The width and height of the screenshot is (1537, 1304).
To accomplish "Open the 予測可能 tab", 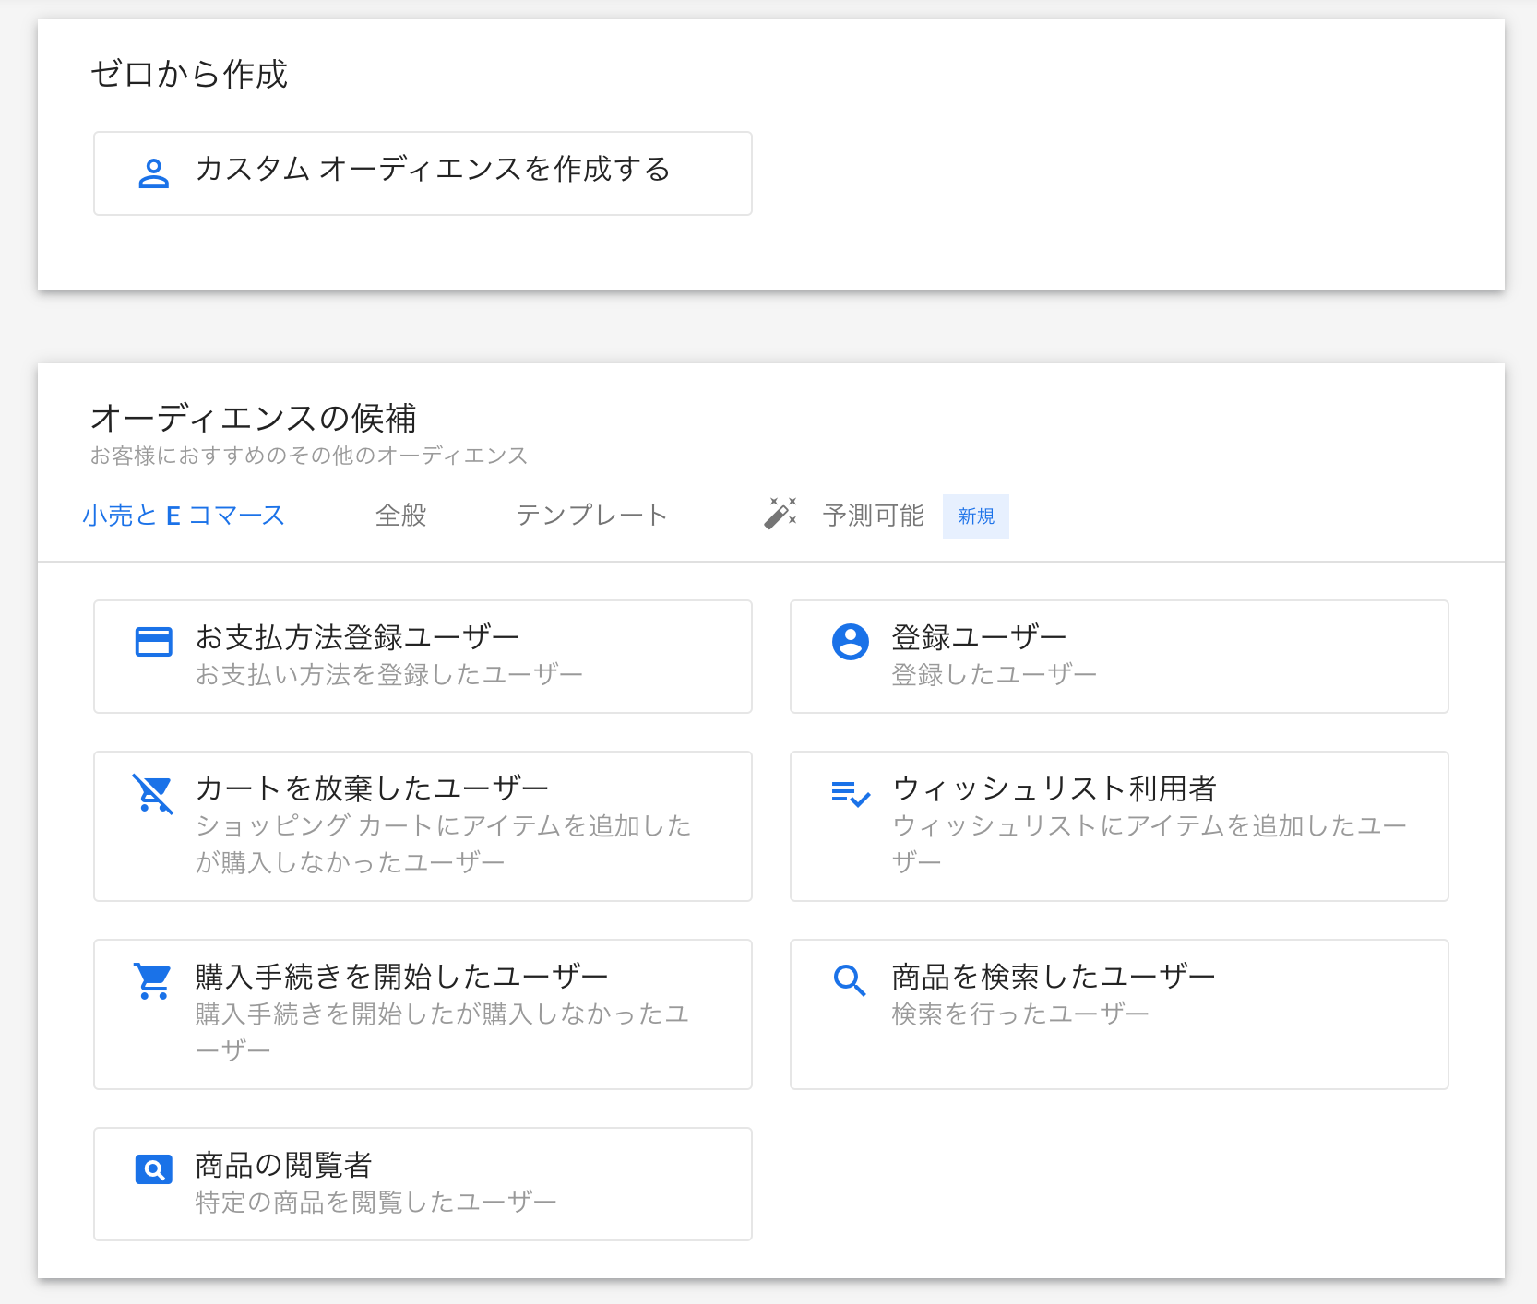I will (873, 516).
